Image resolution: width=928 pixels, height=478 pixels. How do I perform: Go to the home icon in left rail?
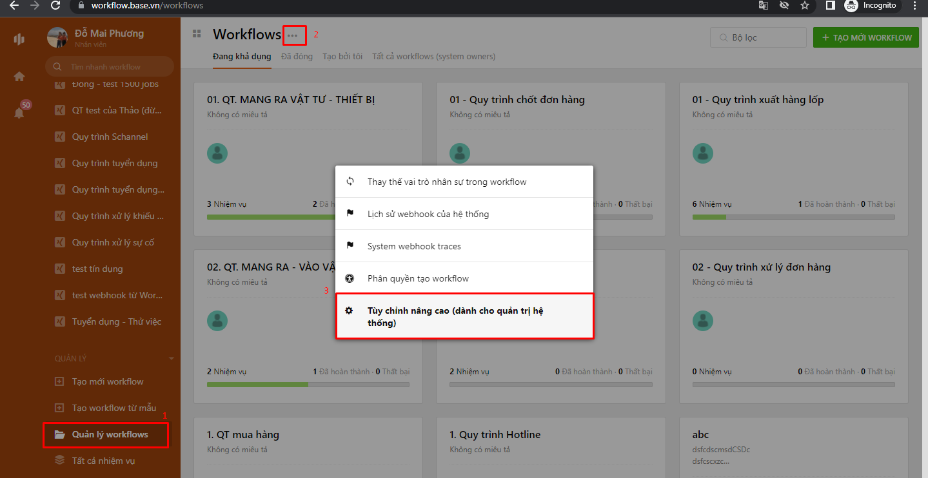tap(19, 77)
